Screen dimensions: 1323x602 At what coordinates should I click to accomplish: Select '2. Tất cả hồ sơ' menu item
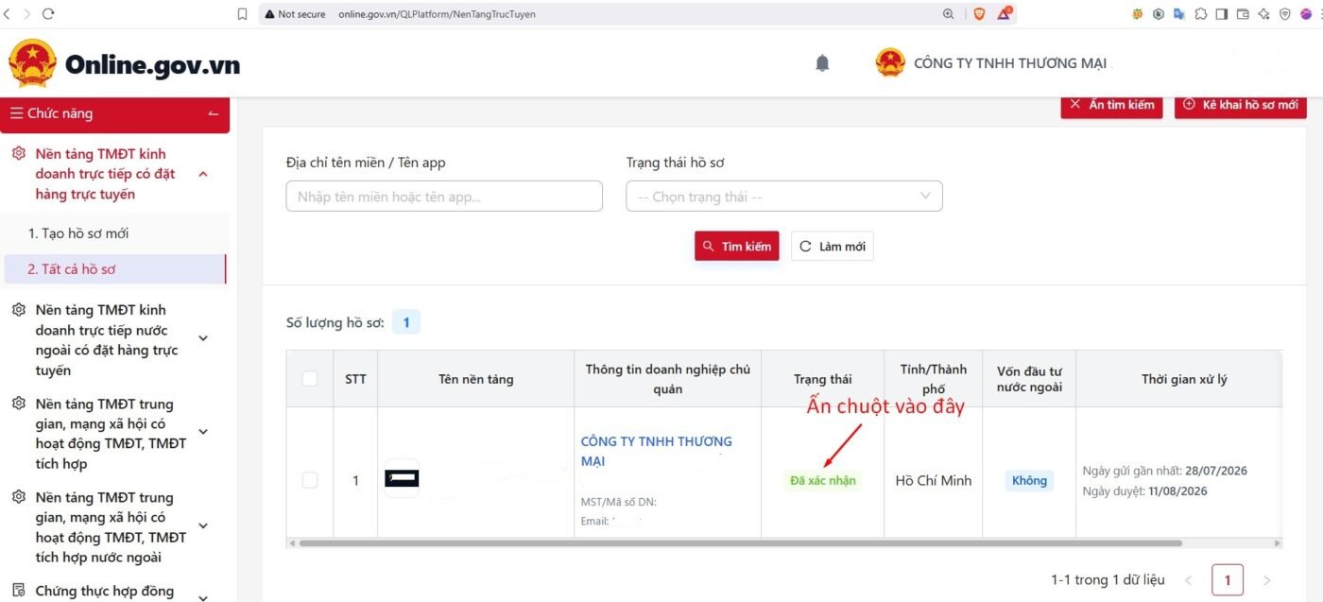(113, 269)
